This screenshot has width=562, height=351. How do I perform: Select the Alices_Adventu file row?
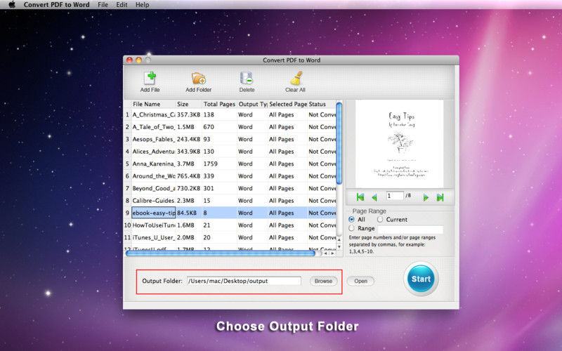(x=230, y=152)
